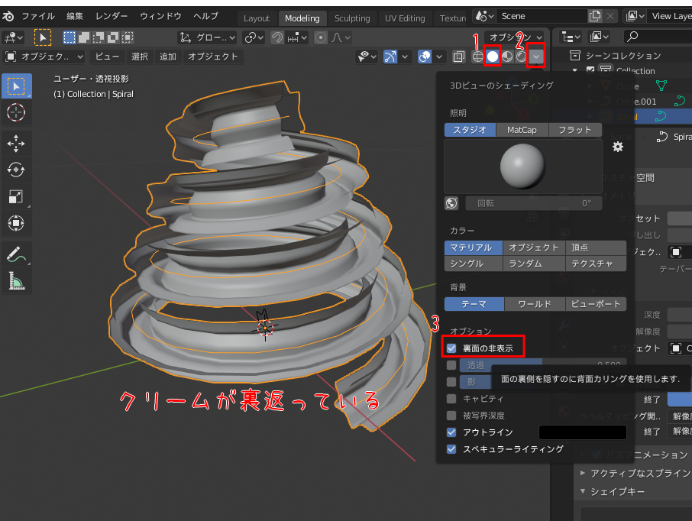Click tweak select mode arrow icon
Viewport: 692px width, 521px height.
coord(43,37)
